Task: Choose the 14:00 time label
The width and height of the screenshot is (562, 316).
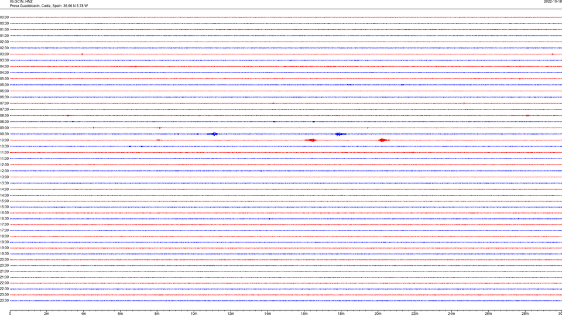Action: pos(4,189)
